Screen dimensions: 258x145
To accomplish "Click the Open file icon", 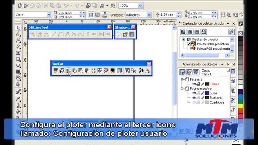I will click(x=26, y=6).
